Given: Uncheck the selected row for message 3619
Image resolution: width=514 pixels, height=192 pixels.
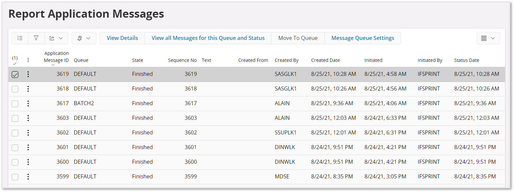Looking at the screenshot, I should (x=15, y=74).
